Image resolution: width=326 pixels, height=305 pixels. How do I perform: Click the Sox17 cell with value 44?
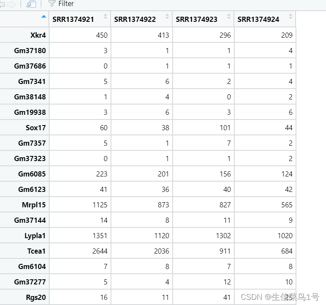click(265, 128)
